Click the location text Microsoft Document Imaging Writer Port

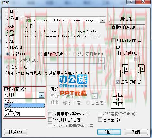click(x=62, y=36)
